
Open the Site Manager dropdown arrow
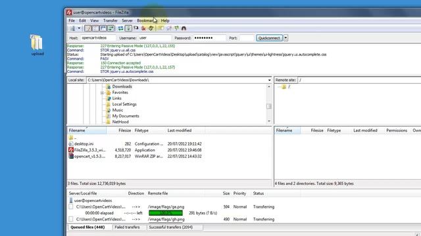pos(79,28)
